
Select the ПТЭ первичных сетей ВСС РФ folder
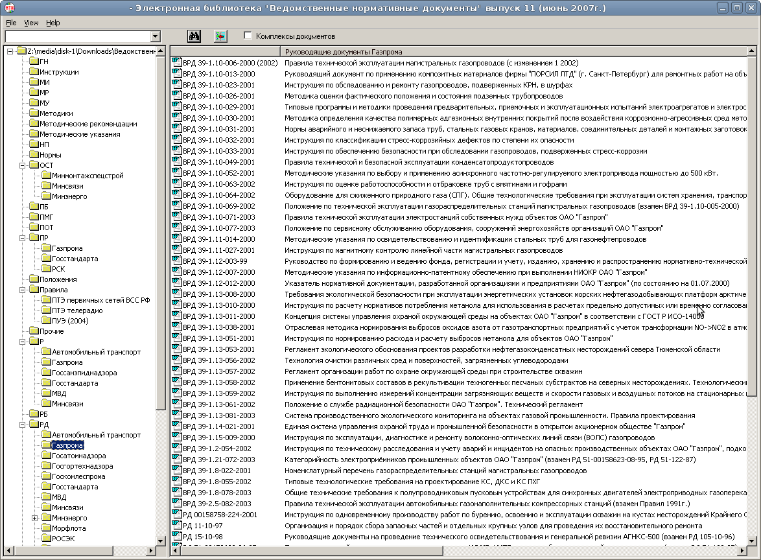[x=101, y=300]
